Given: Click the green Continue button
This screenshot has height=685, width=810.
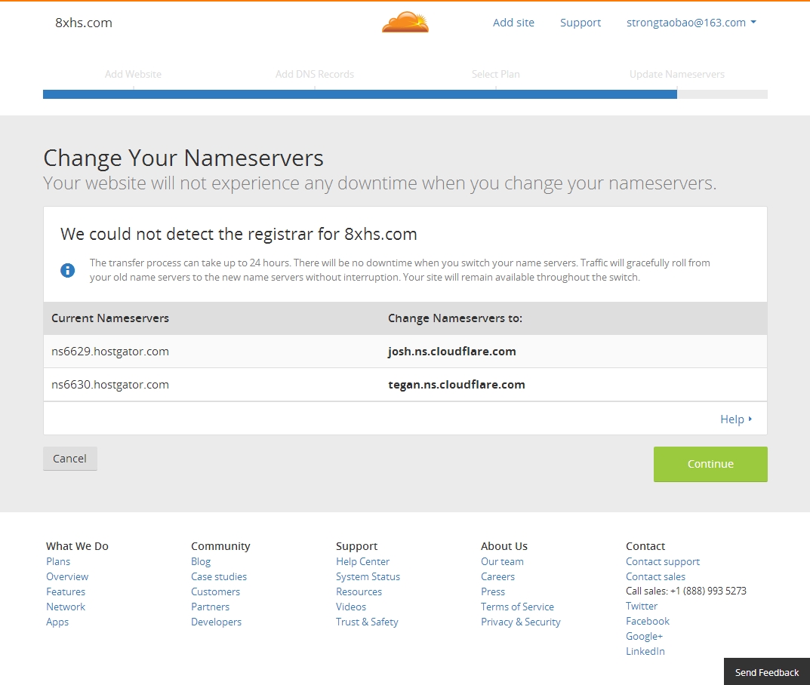Looking at the screenshot, I should tap(710, 464).
